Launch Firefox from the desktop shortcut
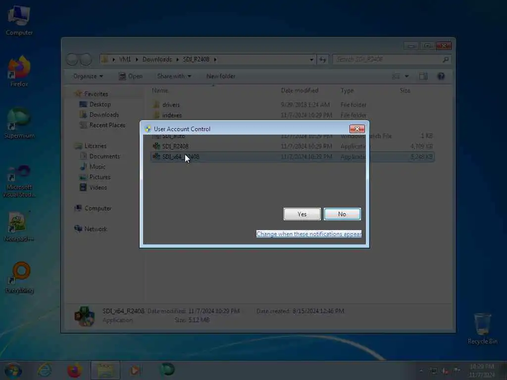This screenshot has height=380, width=507. click(x=19, y=72)
